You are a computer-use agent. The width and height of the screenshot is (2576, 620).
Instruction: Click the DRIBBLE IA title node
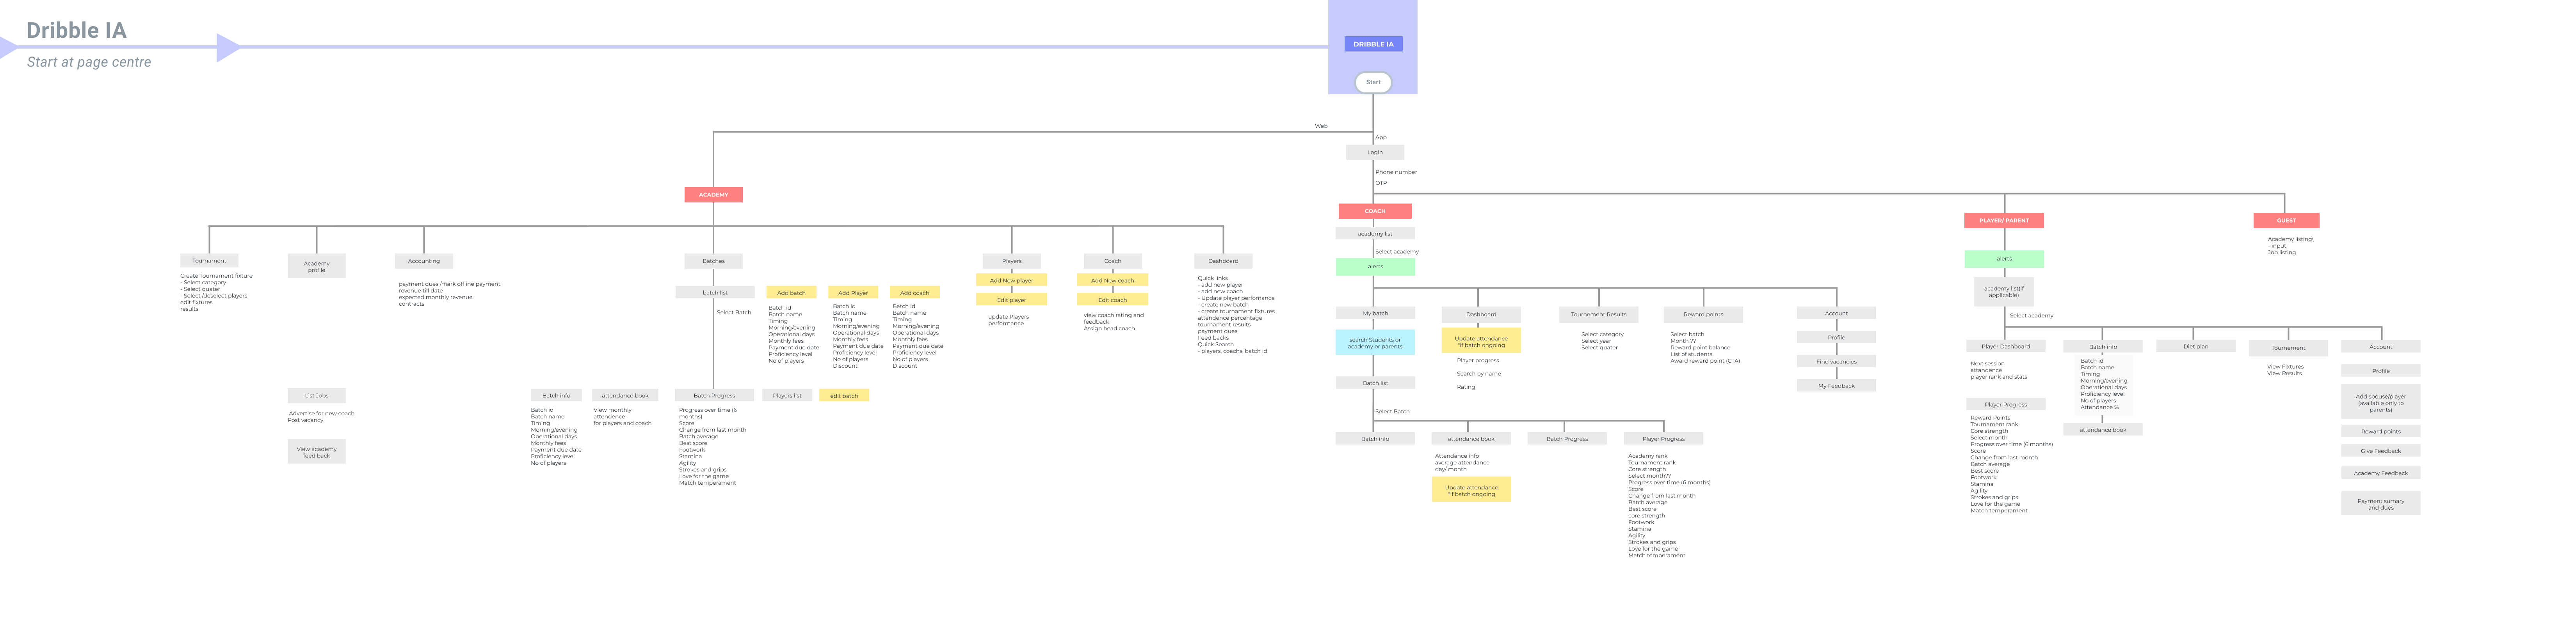(1373, 44)
